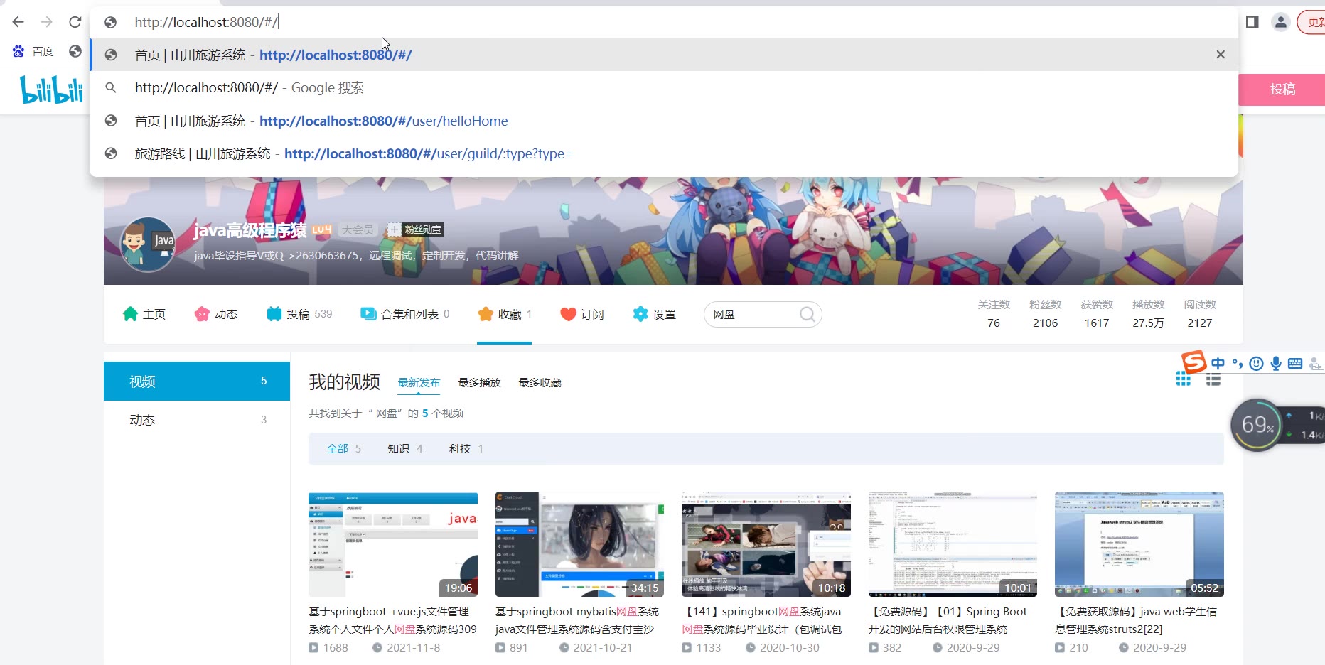
Task: View the 粉丝数 2106 stat
Action: tap(1046, 313)
